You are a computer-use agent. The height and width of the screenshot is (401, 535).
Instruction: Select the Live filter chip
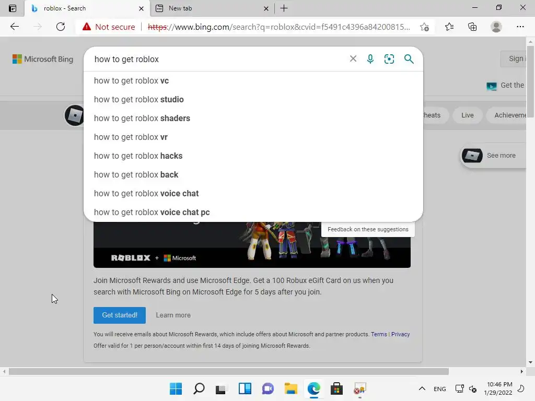468,115
